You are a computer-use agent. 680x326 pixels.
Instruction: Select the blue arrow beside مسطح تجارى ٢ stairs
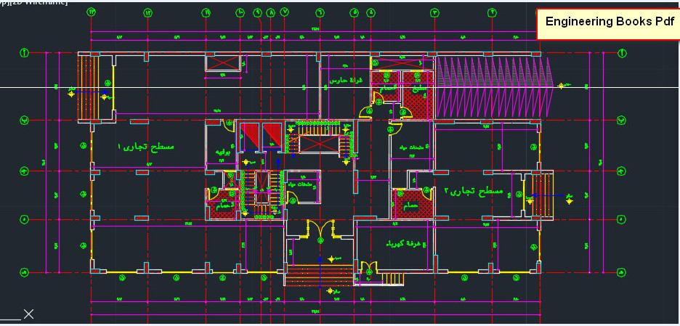[549, 195]
